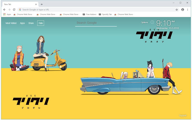192x120 pixels.
Task: Click the Search Google input field
Action: (x=96, y=23)
